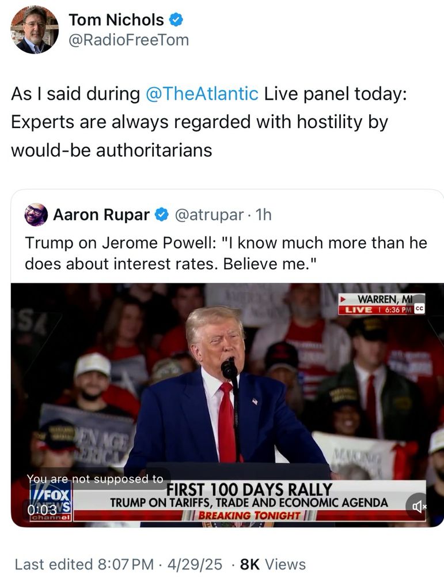View edit history via Last edited 8:07 PM
444x577 pixels.
84,564
